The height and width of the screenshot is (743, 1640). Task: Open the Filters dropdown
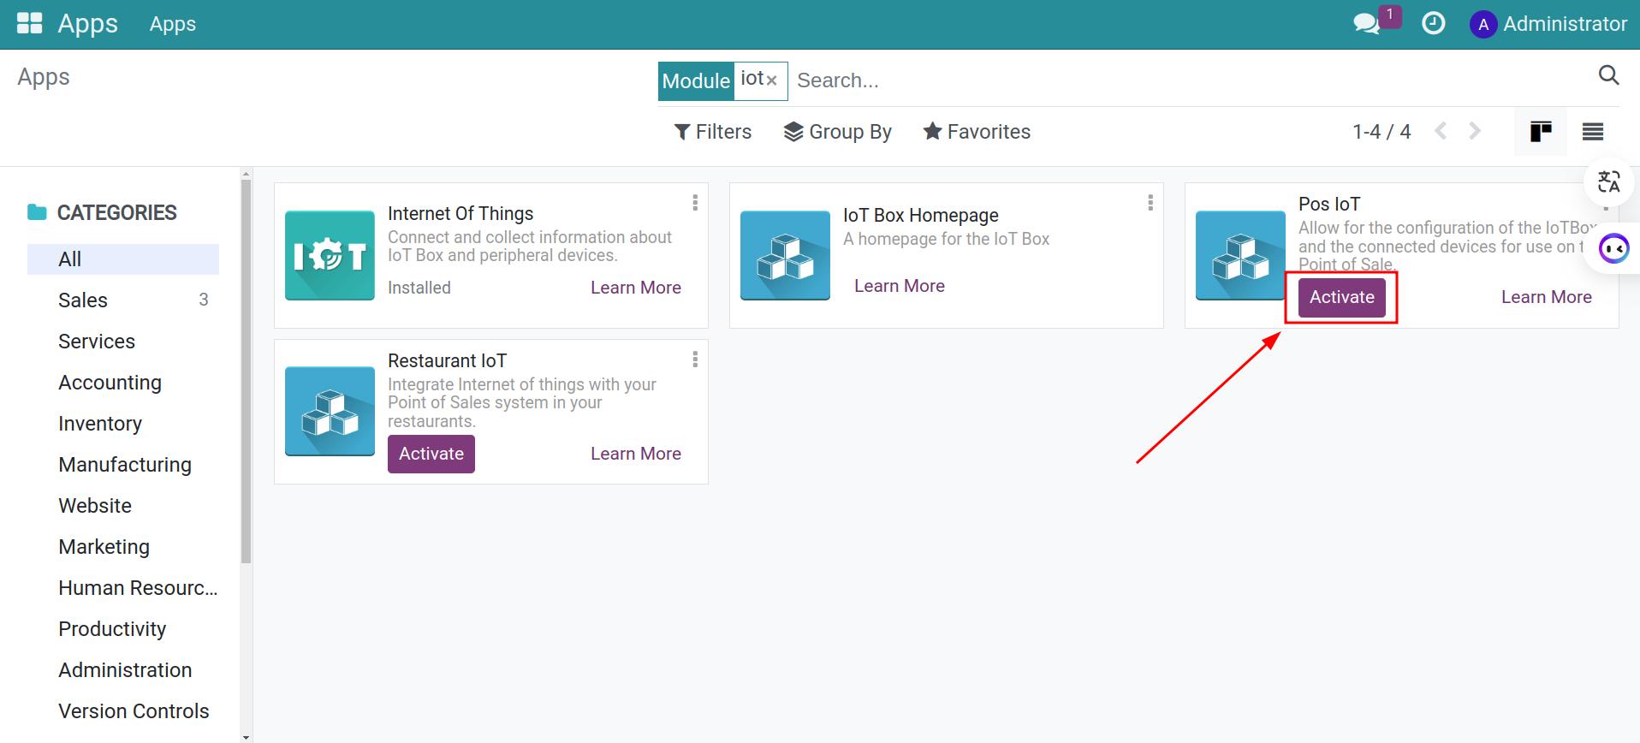tap(713, 132)
